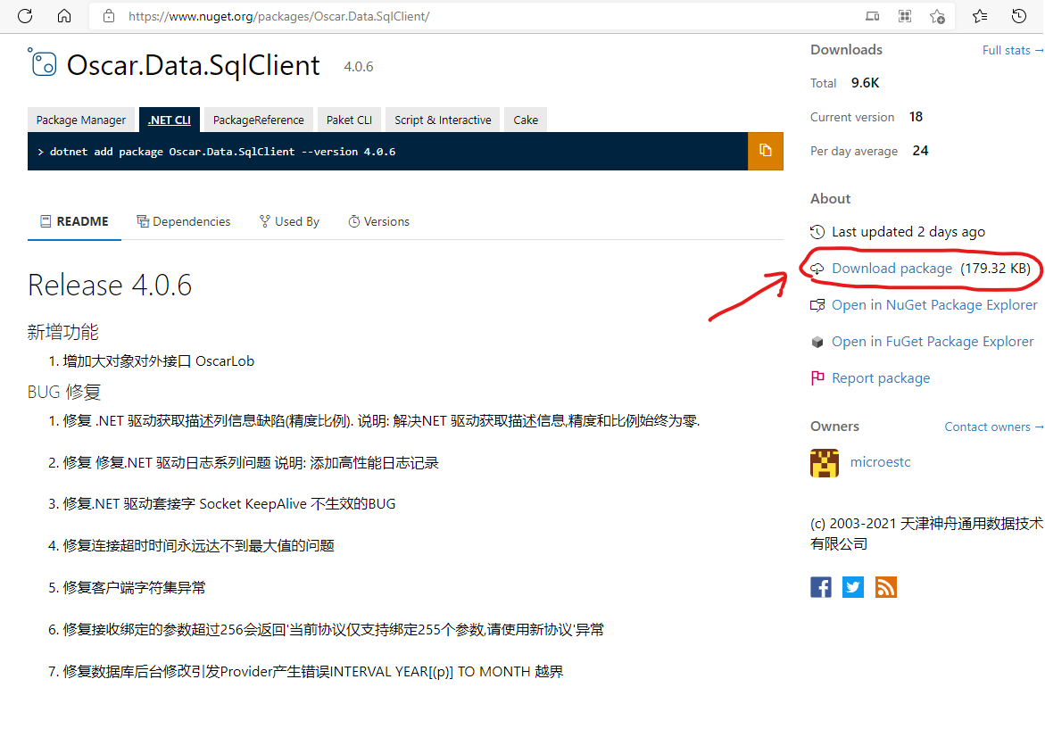
Task: Click the site lock icon in address bar
Action: tap(109, 16)
